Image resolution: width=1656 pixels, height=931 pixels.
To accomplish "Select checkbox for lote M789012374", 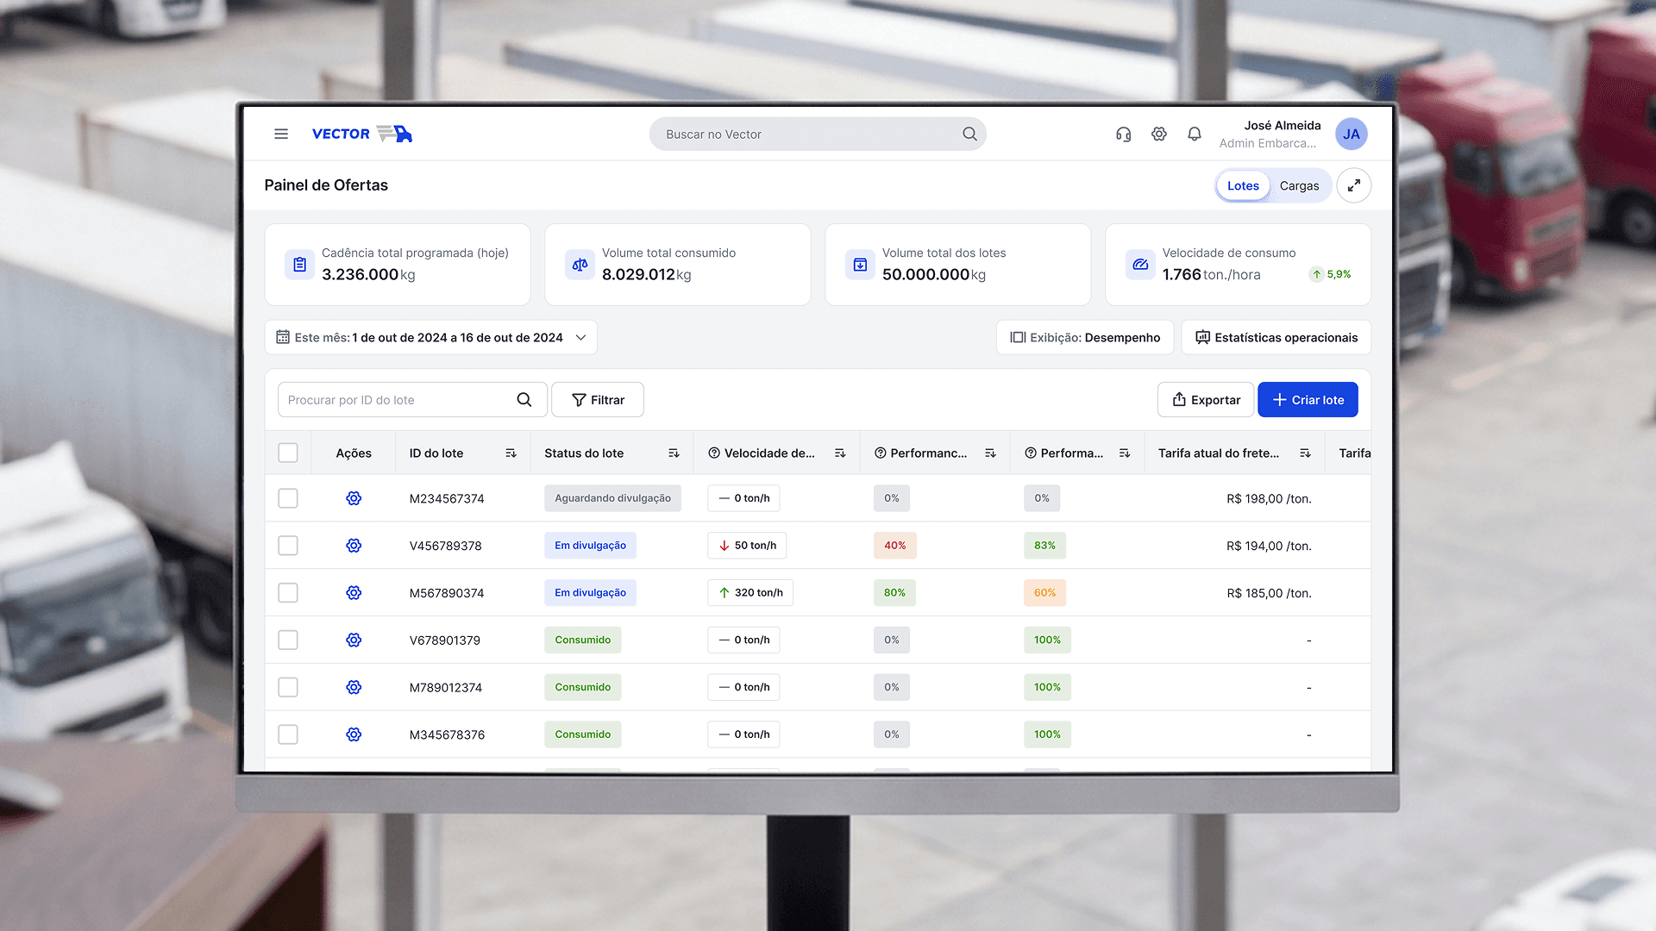I will click(x=288, y=687).
